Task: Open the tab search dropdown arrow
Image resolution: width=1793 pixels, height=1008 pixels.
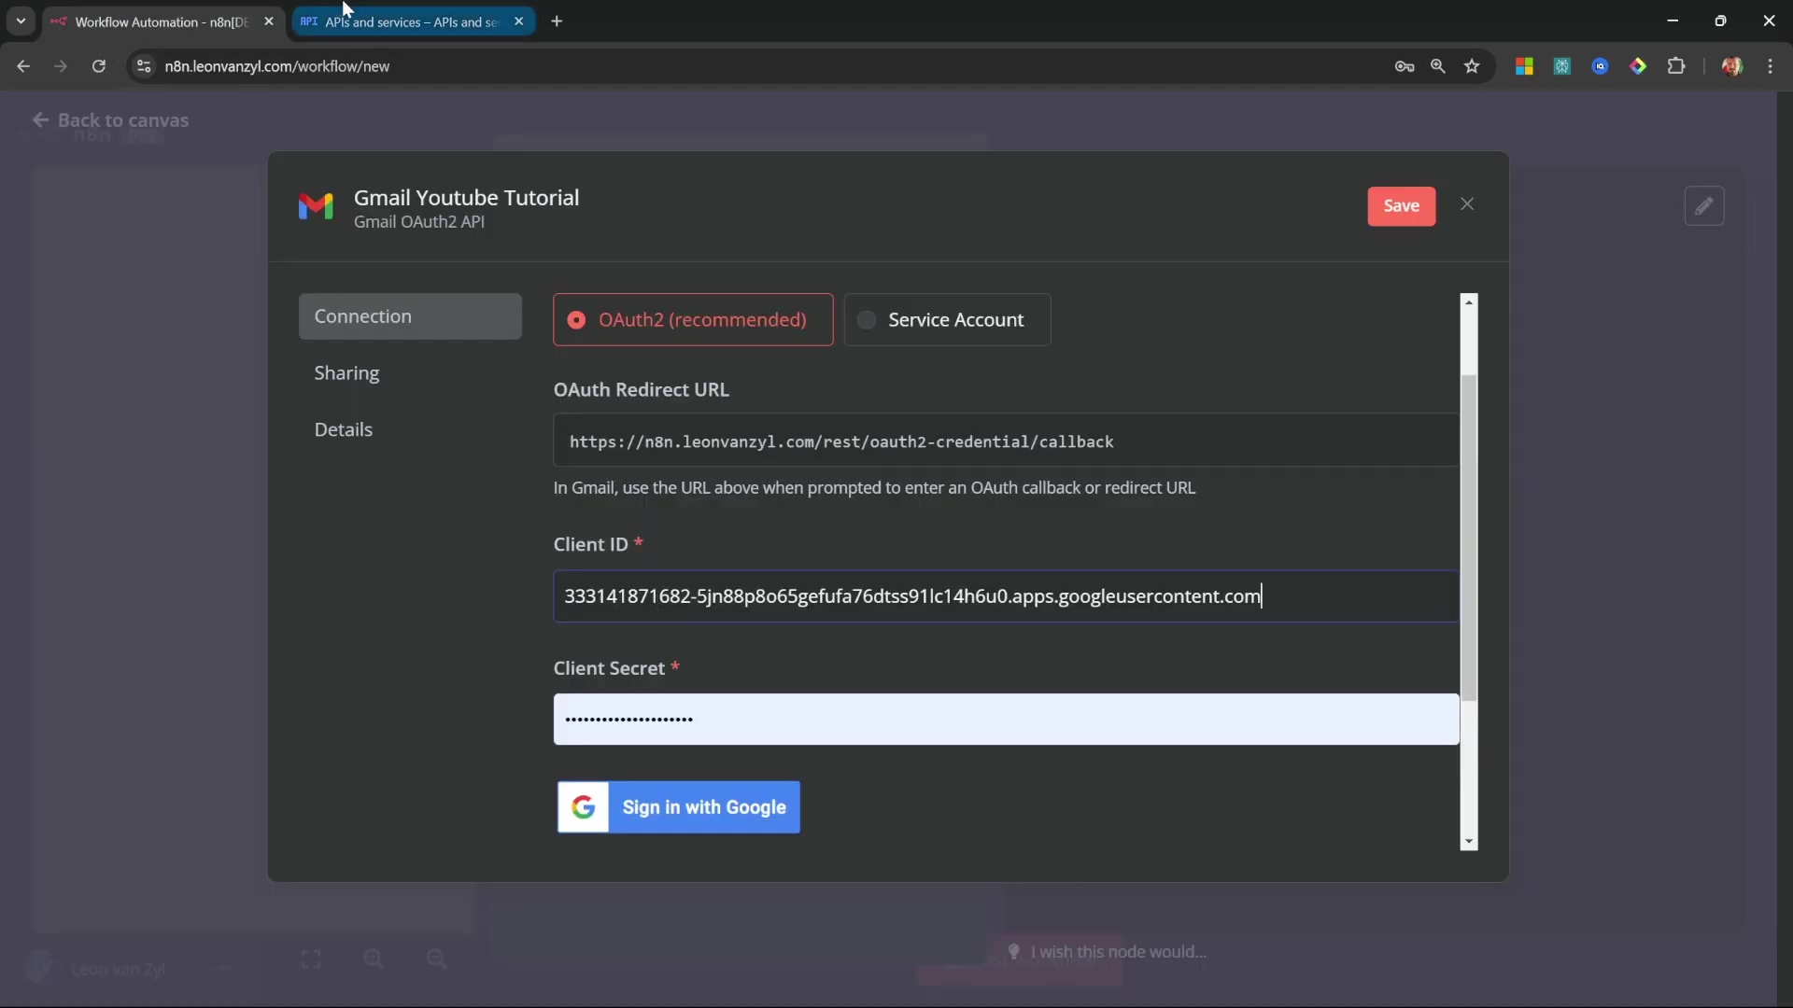Action: click(21, 21)
